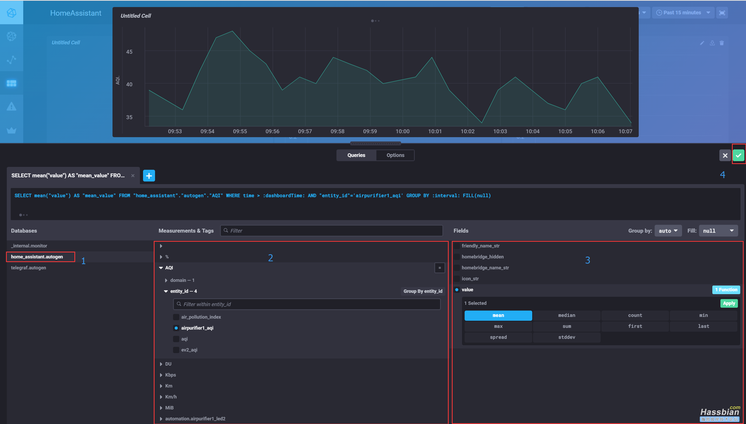Click the presentation mode fullscreen icon

point(722,13)
